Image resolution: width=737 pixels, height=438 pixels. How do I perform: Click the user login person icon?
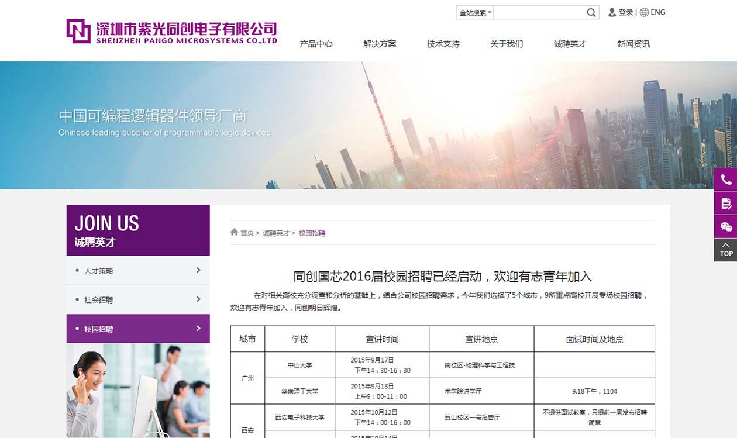pyautogui.click(x=612, y=12)
